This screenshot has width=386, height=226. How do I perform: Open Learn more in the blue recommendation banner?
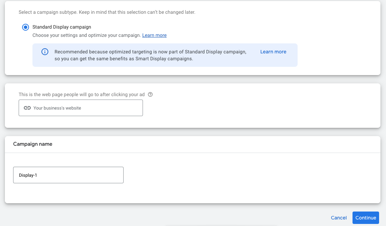pos(273,52)
